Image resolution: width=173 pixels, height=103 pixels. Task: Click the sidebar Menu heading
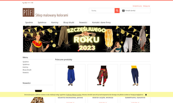click(x=25, y=57)
